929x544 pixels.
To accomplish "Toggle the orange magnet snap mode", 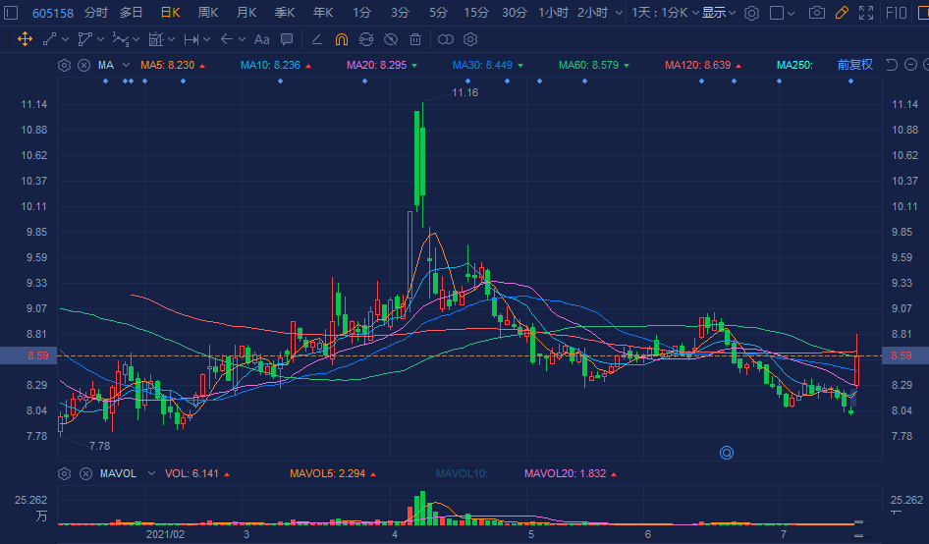I will click(342, 39).
